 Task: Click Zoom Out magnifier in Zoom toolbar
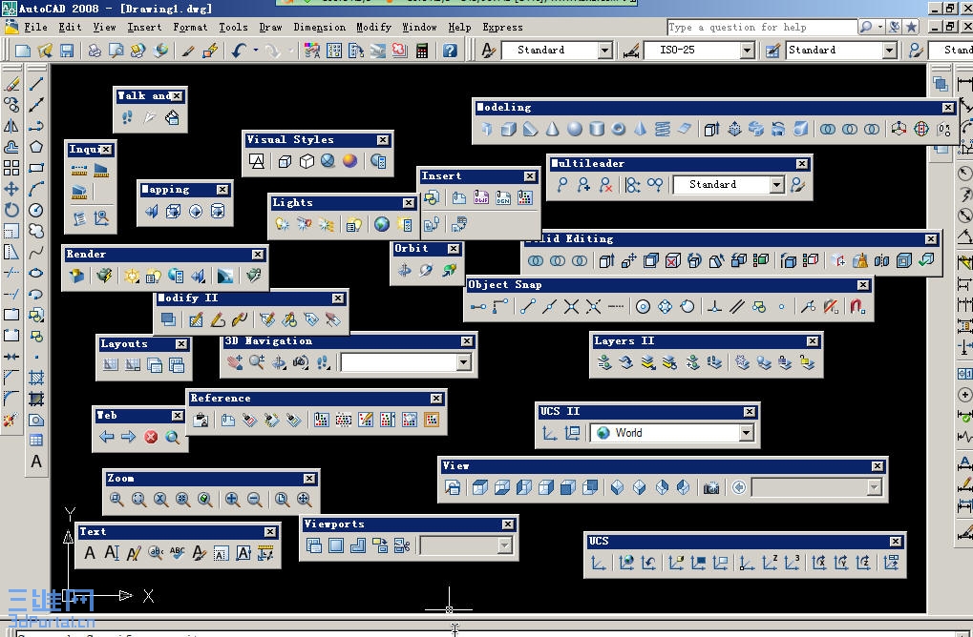coord(254,499)
